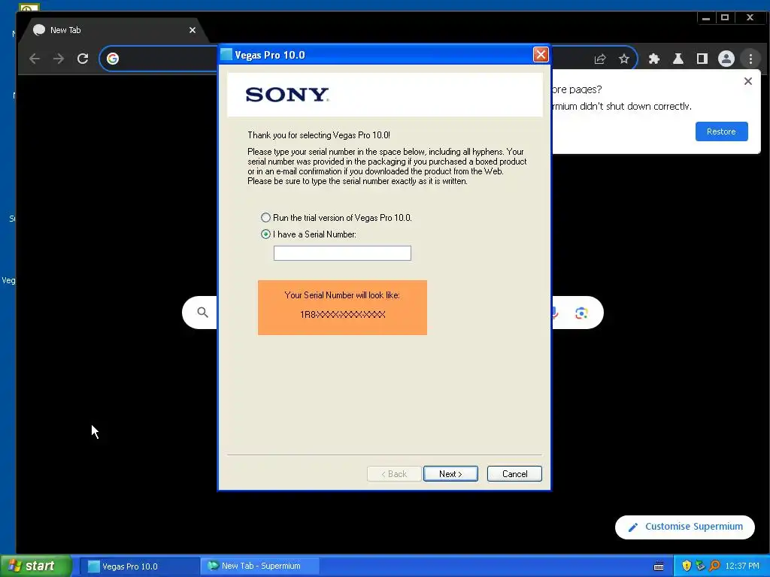Dismiss the restore pages popup

(x=747, y=81)
